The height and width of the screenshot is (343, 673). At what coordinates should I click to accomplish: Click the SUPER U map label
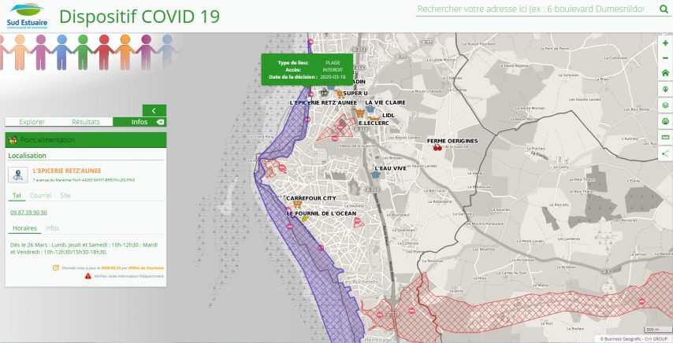[x=355, y=94]
